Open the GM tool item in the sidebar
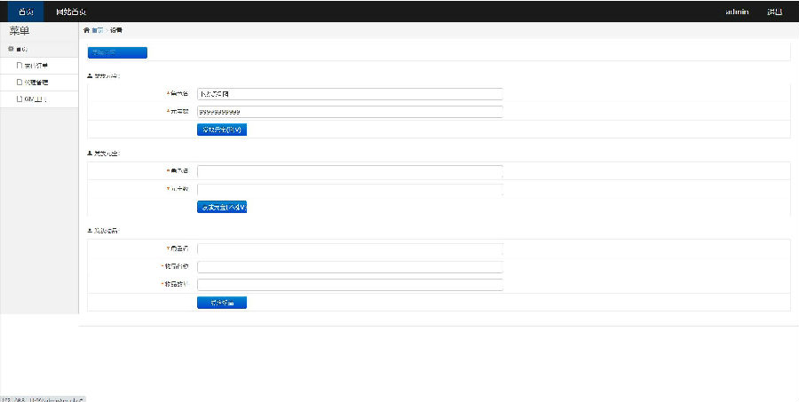The image size is (799, 402). click(37, 99)
